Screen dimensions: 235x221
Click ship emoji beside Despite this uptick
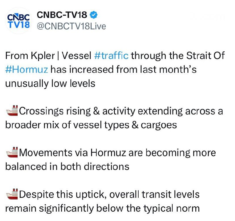[12, 194]
